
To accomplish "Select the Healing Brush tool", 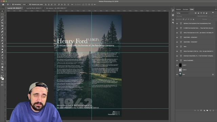I will point(2,32).
